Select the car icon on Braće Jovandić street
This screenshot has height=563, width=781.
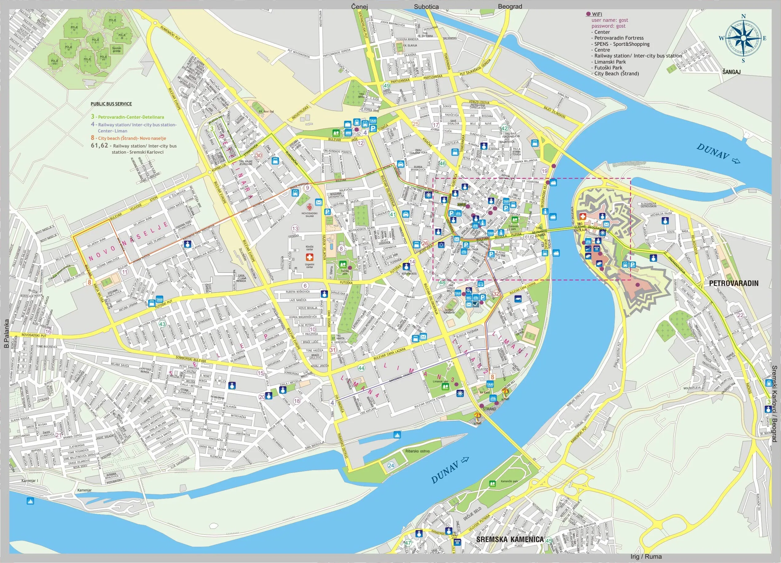click(400, 163)
